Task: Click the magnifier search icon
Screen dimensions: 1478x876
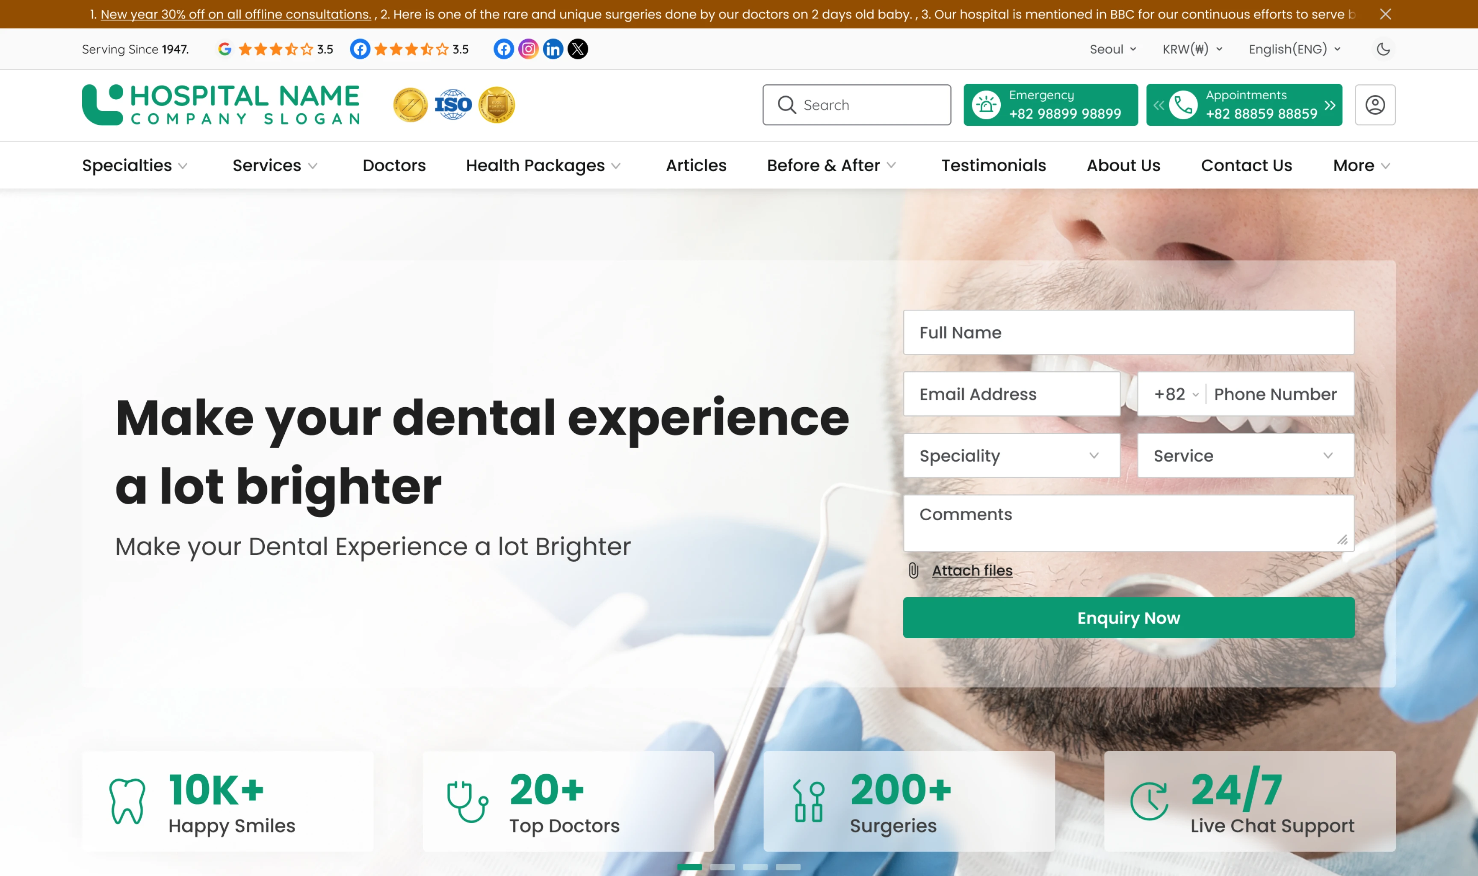Action: [x=786, y=104]
